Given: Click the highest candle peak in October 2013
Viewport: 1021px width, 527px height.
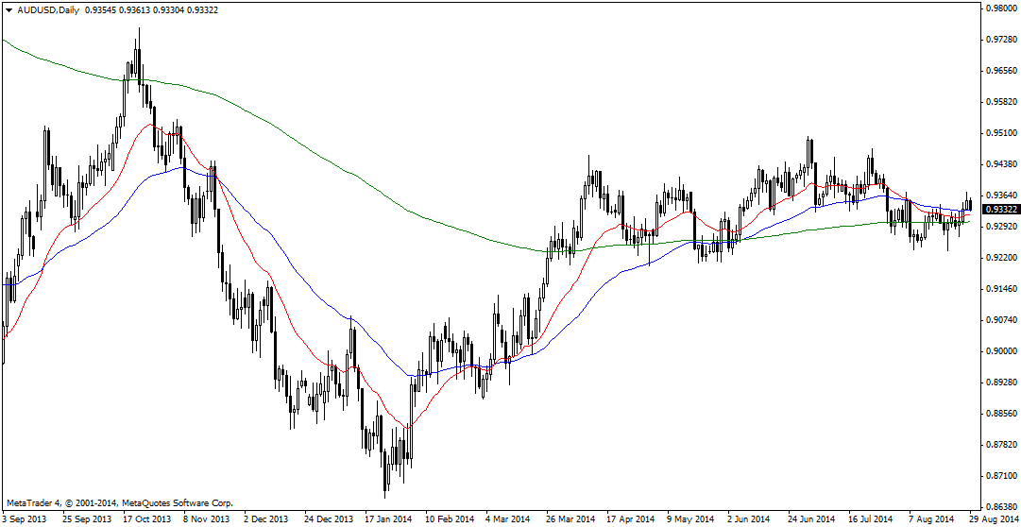Looking at the screenshot, I should 139,30.
